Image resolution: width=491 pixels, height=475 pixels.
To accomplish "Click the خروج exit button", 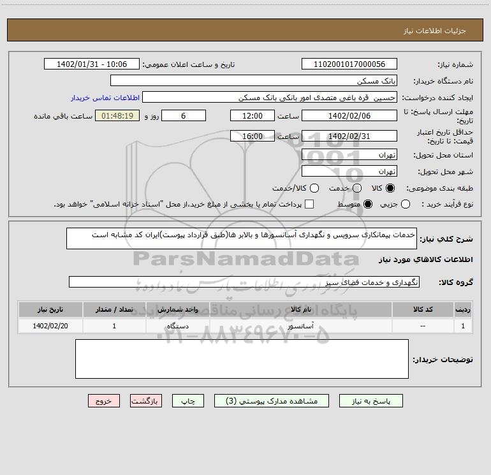I will pyautogui.click(x=104, y=401).
